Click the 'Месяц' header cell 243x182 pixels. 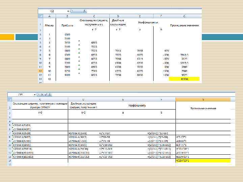(x=49, y=25)
